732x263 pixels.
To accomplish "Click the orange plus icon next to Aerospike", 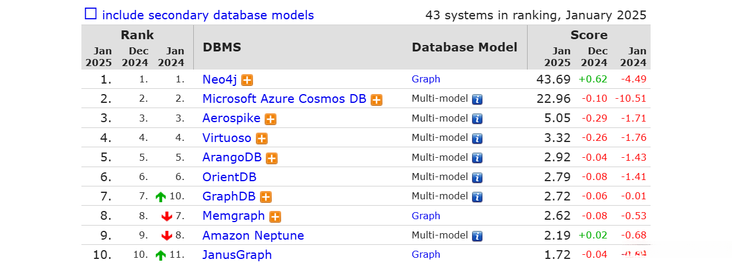I will 270,119.
